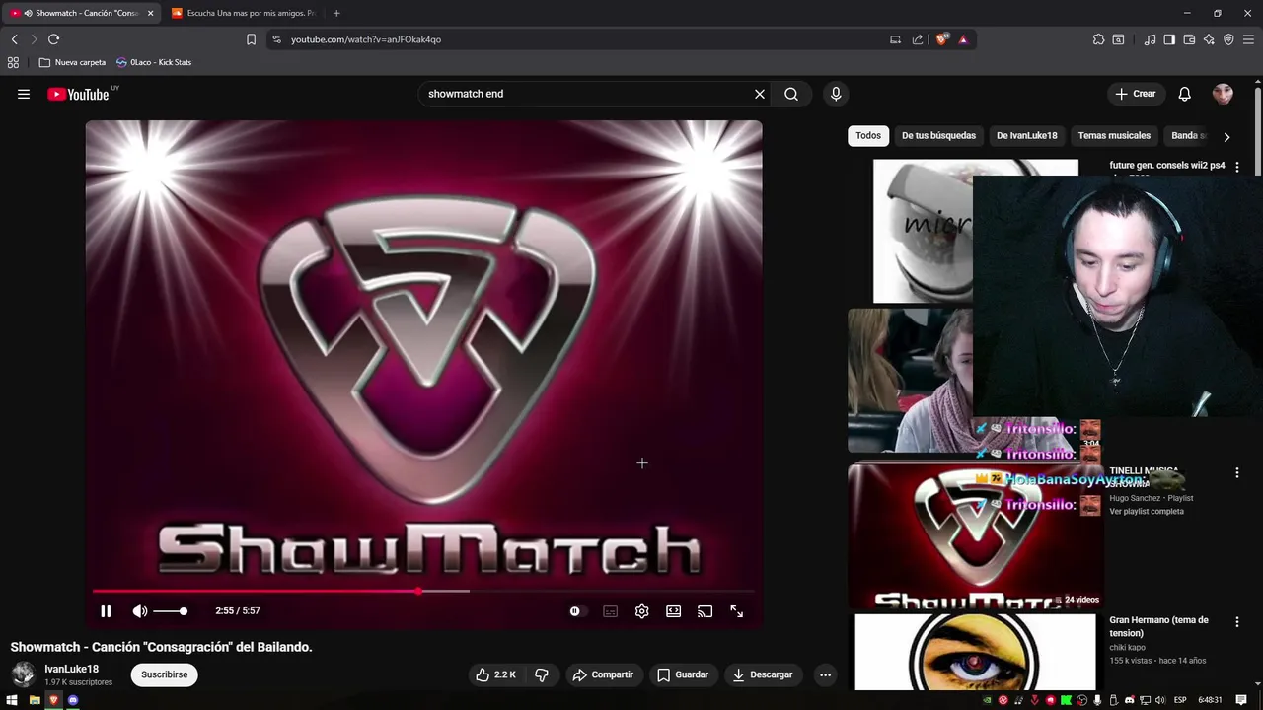
Task: Open the IvanLuke18 channel link
Action: [x=72, y=669]
